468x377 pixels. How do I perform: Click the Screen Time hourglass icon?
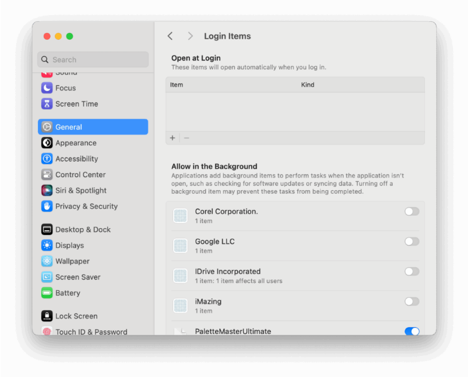coord(47,104)
